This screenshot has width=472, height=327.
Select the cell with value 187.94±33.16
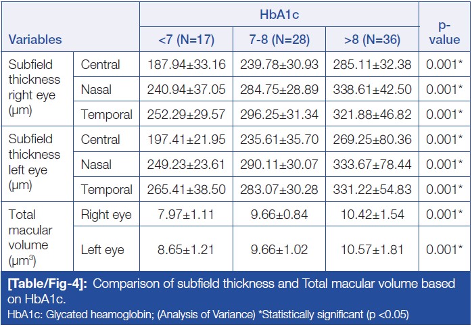185,65
